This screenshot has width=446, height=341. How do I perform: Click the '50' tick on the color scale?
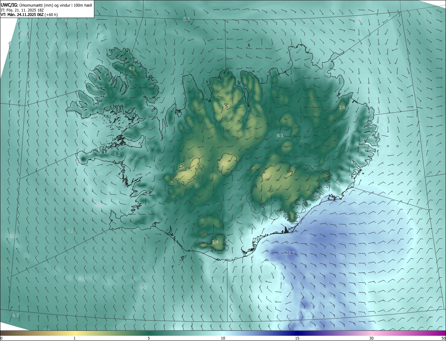tap(443, 338)
